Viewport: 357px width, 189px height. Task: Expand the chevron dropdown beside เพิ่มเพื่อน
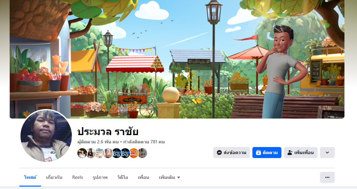click(327, 153)
